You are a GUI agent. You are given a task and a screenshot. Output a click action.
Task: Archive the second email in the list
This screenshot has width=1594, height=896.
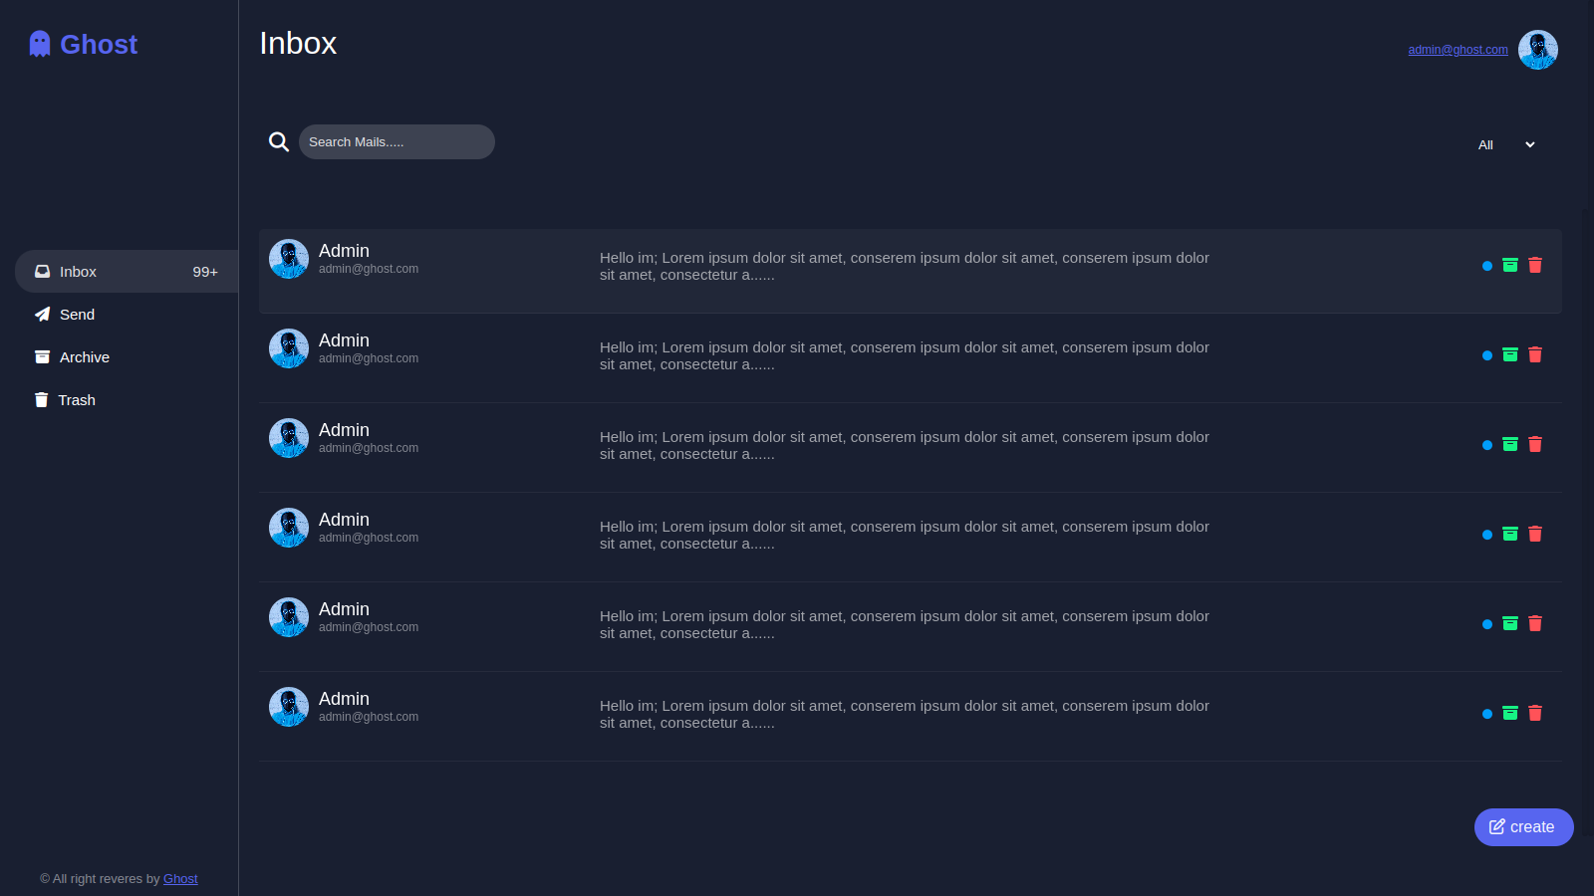click(1510, 354)
